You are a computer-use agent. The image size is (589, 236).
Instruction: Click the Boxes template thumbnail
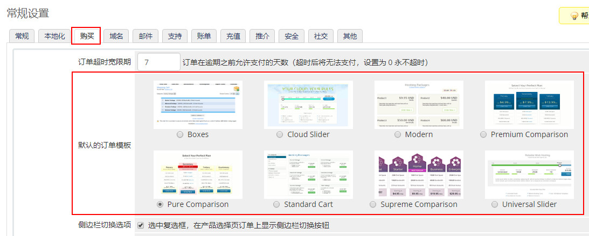(x=198, y=105)
